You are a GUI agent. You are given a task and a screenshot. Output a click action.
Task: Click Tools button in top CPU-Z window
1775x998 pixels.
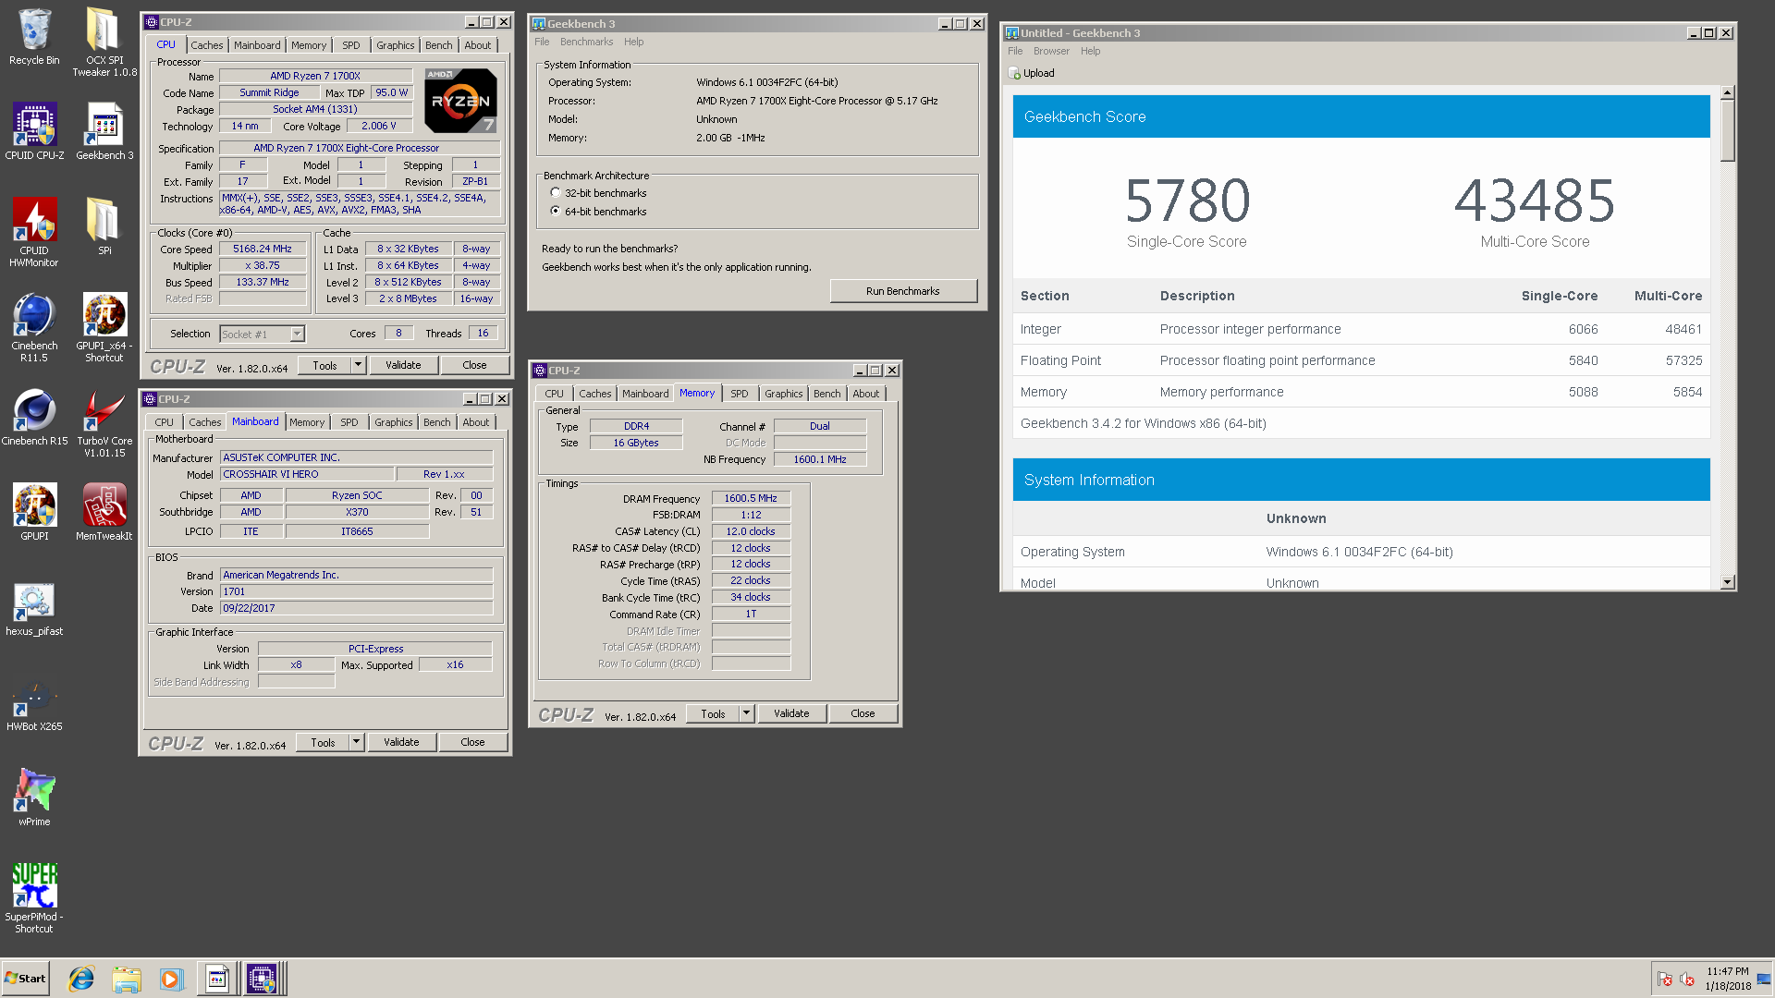click(324, 365)
